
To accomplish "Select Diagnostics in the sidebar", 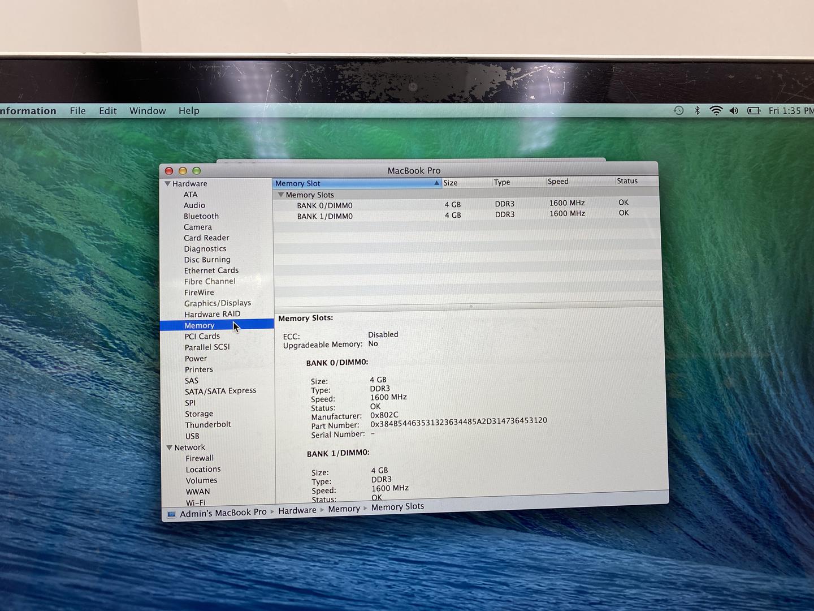I will (x=205, y=249).
